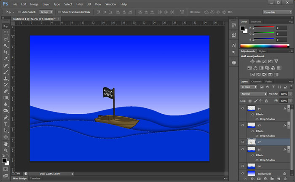Add a Brightness/Contrast adjustment

(252, 62)
